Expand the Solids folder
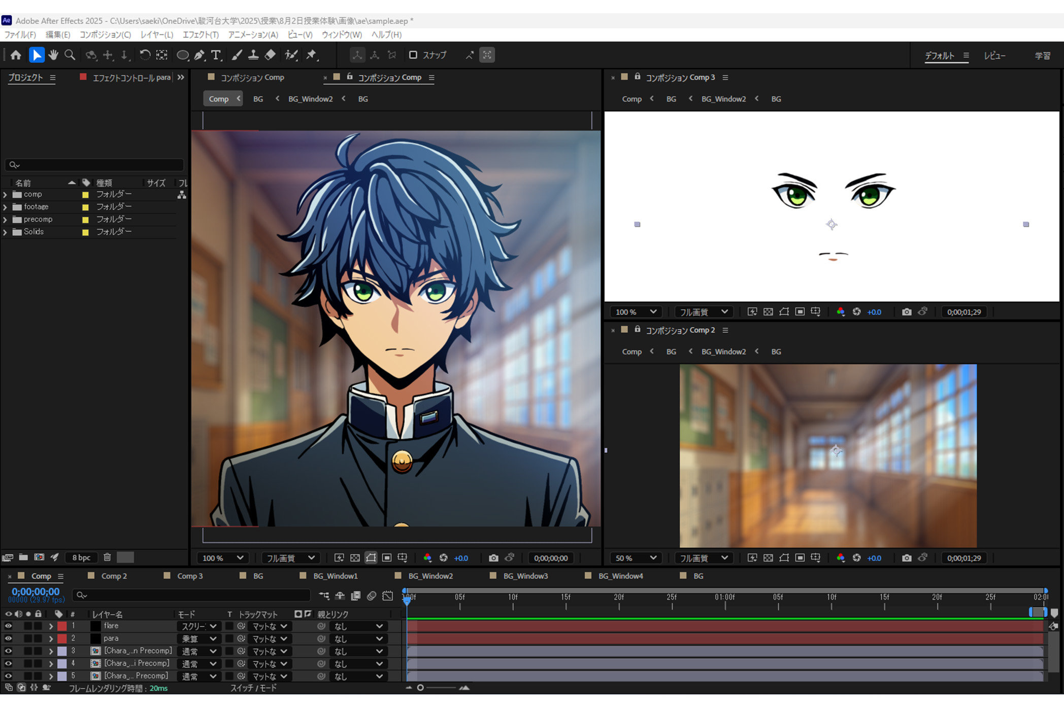Image resolution: width=1064 pixels, height=708 pixels. pyautogui.click(x=5, y=232)
